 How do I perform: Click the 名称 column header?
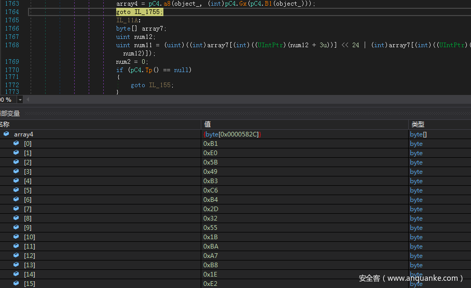point(5,125)
